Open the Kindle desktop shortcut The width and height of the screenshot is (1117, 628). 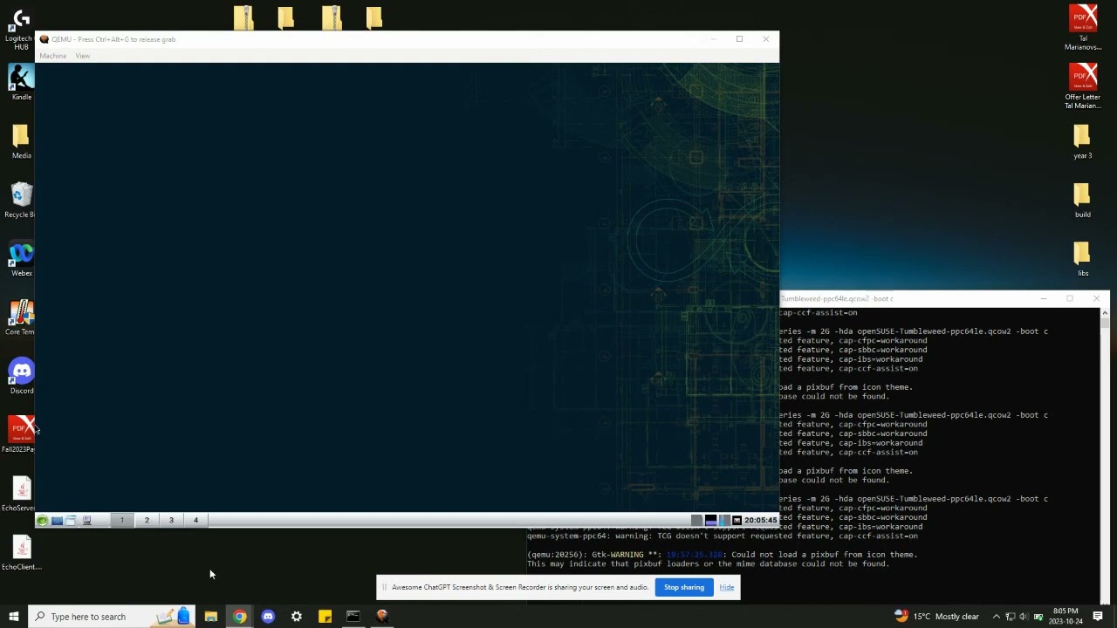(x=21, y=84)
